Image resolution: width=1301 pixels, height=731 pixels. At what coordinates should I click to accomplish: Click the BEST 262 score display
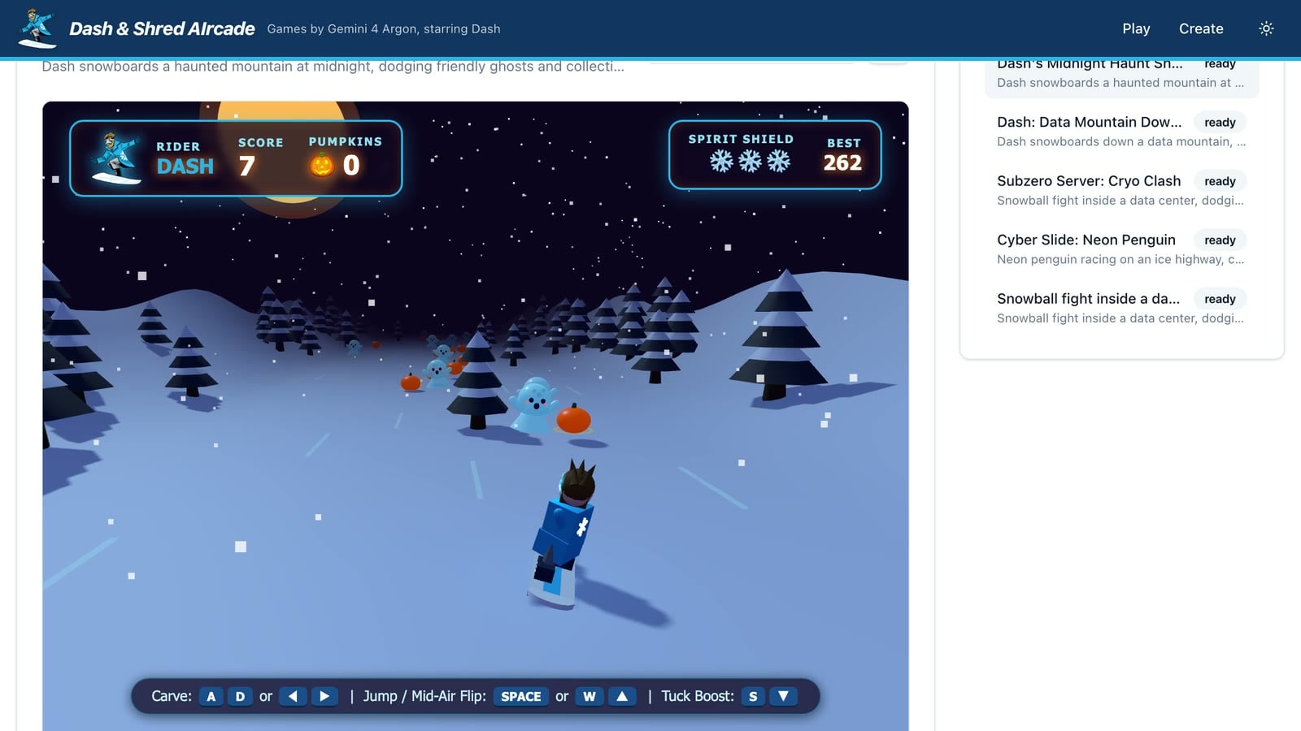842,155
